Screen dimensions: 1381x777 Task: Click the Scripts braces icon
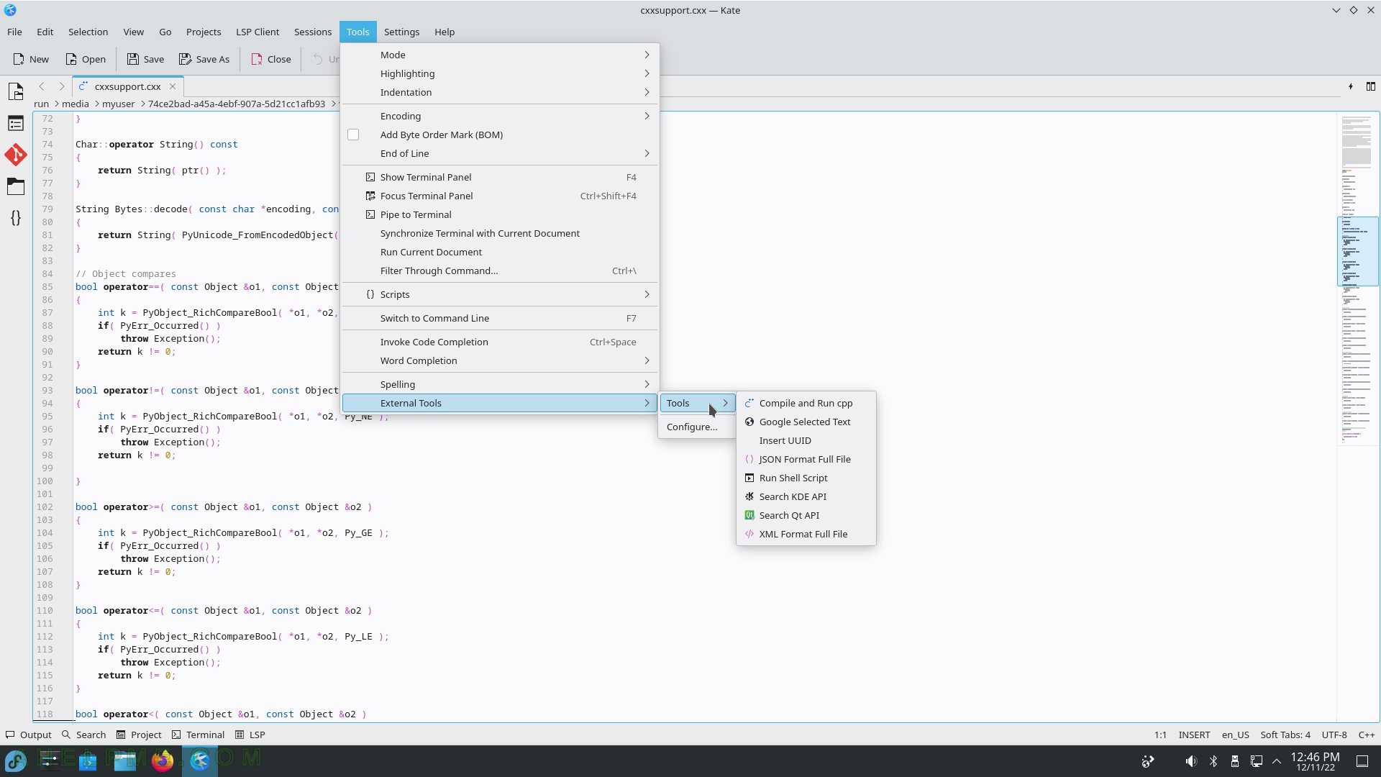tap(370, 294)
